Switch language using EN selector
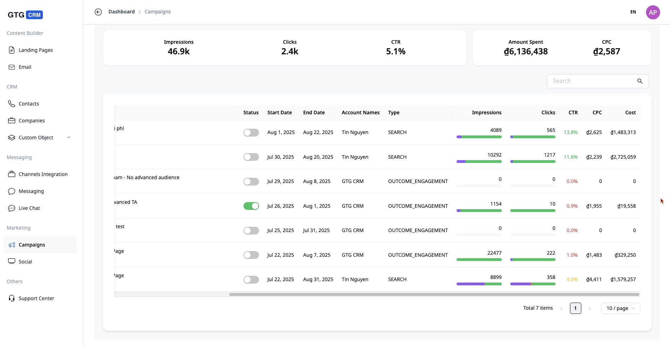Viewport: 670px width, 346px height. (x=633, y=12)
